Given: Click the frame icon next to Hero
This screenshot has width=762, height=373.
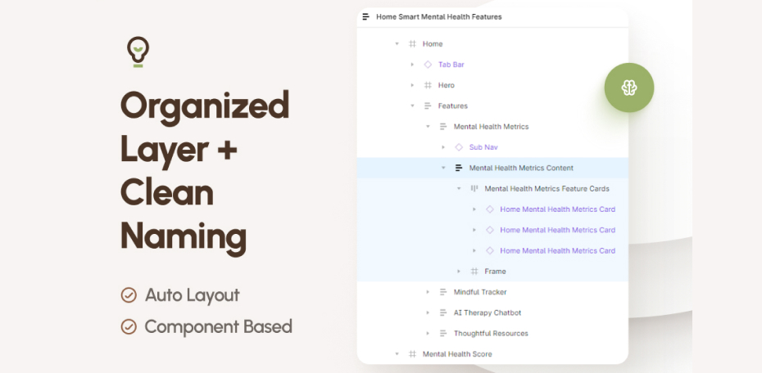Looking at the screenshot, I should tap(427, 85).
